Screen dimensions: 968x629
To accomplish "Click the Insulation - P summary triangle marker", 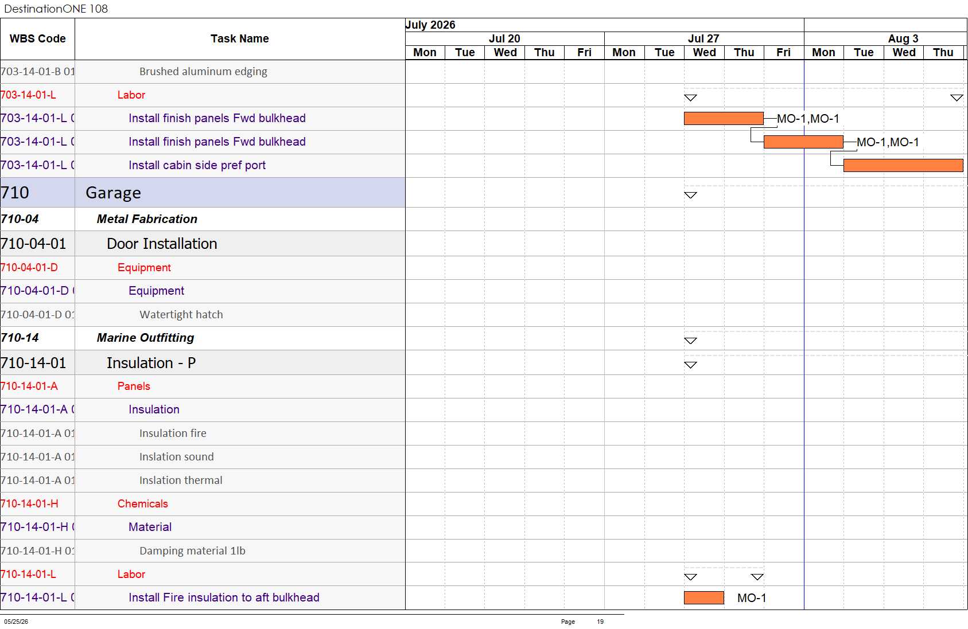I will click(690, 365).
